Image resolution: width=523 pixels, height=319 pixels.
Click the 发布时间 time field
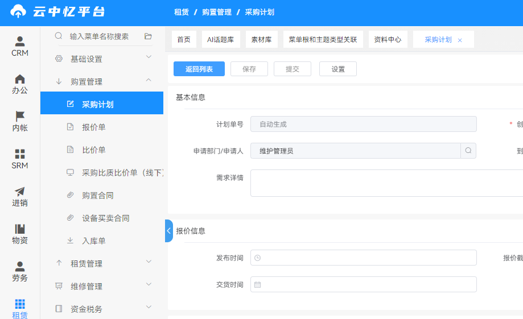[x=364, y=258]
